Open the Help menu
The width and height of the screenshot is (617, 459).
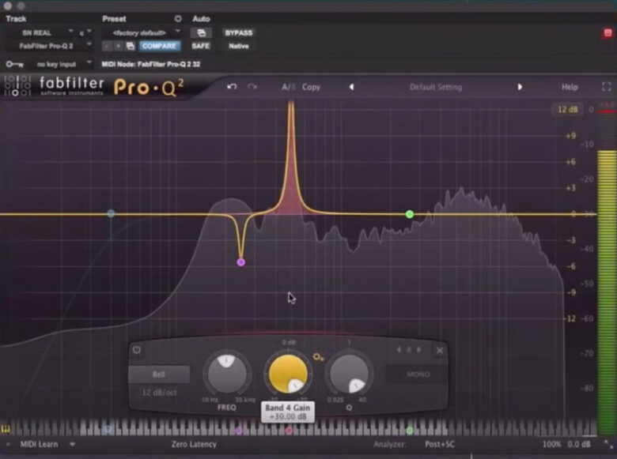(x=570, y=87)
